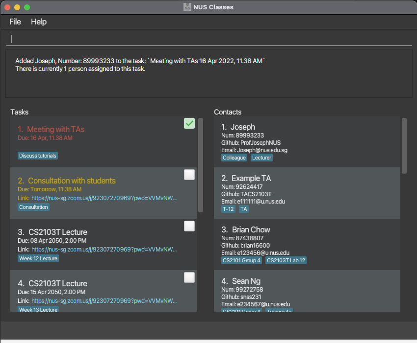Viewport: 417px width, 343px height.
Task: Uncheck the Meeting with TAs checkbox
Action: coord(189,123)
